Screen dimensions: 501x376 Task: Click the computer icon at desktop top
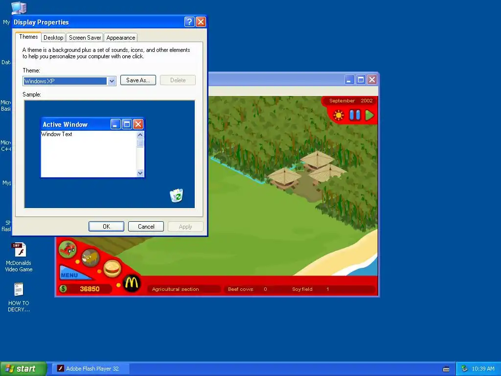[x=19, y=8]
